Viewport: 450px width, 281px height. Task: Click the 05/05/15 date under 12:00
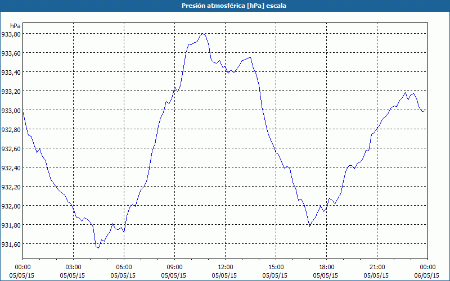point(224,275)
